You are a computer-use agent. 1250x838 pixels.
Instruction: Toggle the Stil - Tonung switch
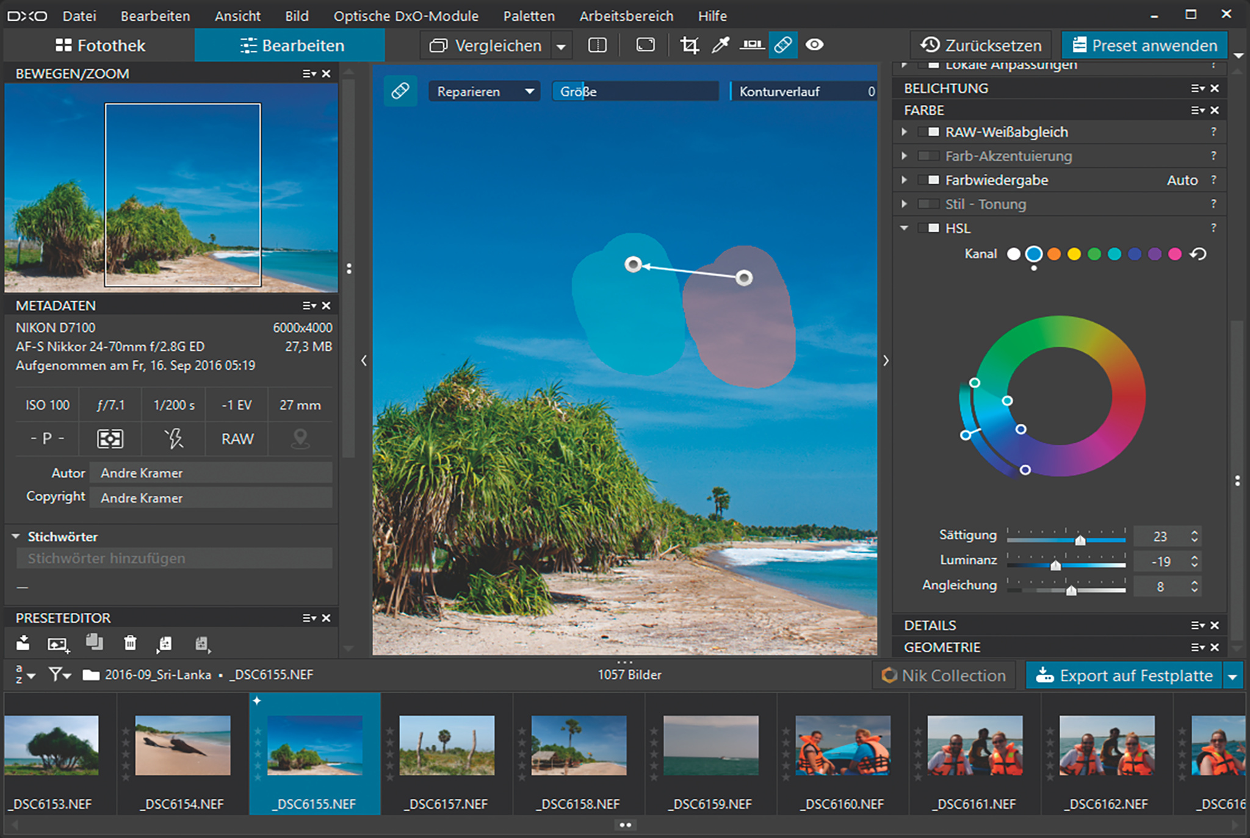point(929,204)
